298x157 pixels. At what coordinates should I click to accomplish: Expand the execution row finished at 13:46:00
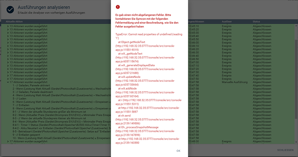click(8, 43)
